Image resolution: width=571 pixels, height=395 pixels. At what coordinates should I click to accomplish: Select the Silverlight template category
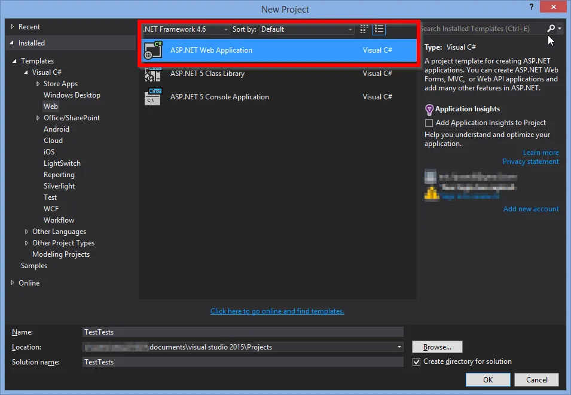click(59, 186)
